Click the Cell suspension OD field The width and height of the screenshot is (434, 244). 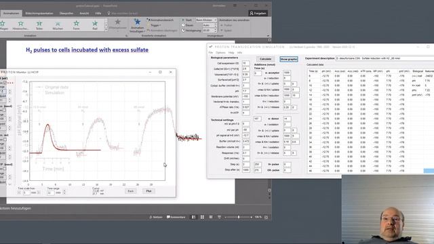point(245,63)
